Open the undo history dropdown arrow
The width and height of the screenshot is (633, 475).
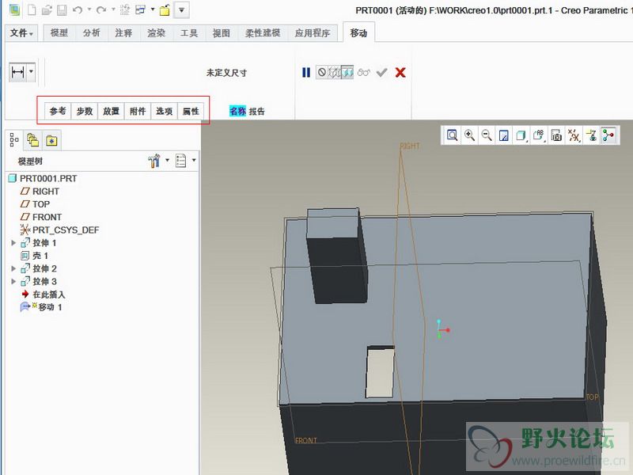pyautogui.click(x=89, y=9)
